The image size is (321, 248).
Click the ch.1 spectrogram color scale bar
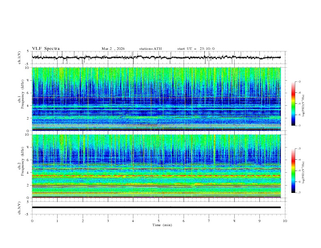point(293,104)
